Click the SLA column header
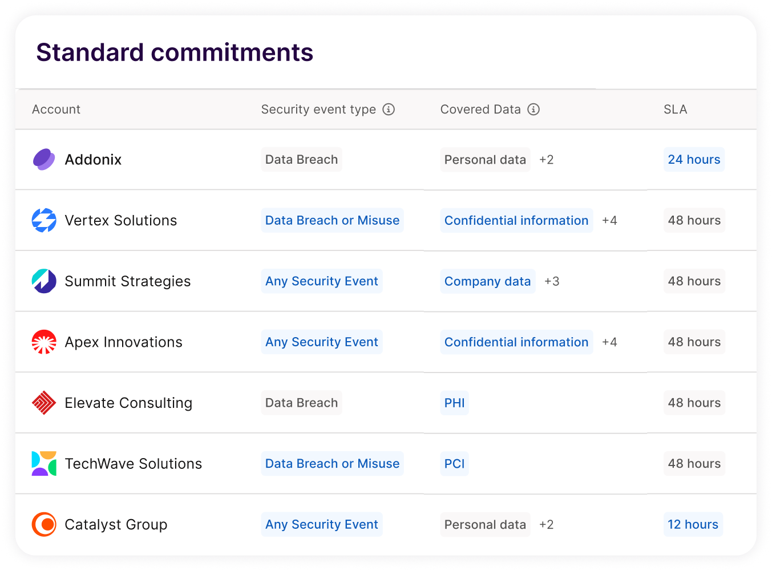 tap(675, 110)
